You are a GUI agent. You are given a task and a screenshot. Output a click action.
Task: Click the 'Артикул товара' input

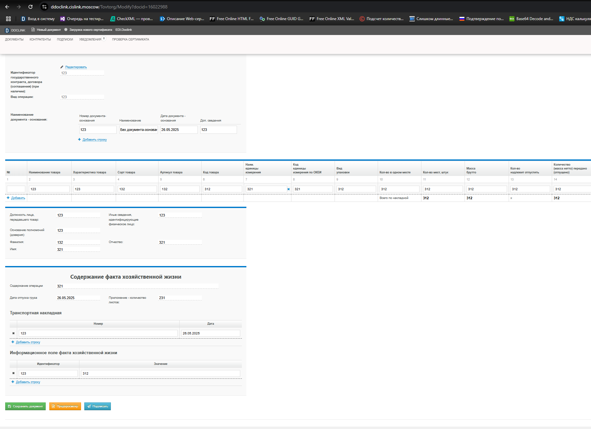click(x=180, y=189)
